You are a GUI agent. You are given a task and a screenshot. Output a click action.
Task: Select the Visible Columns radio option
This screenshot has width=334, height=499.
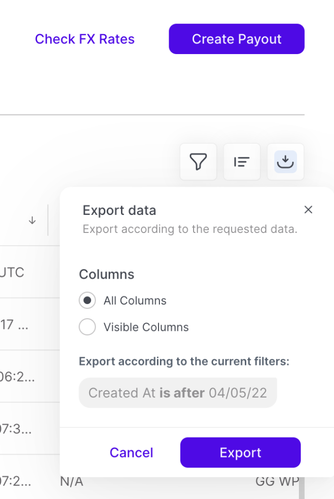click(x=87, y=327)
